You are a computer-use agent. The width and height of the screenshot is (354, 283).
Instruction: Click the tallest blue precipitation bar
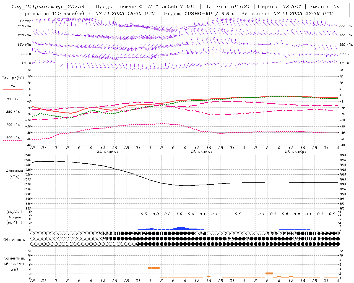pos(179,229)
